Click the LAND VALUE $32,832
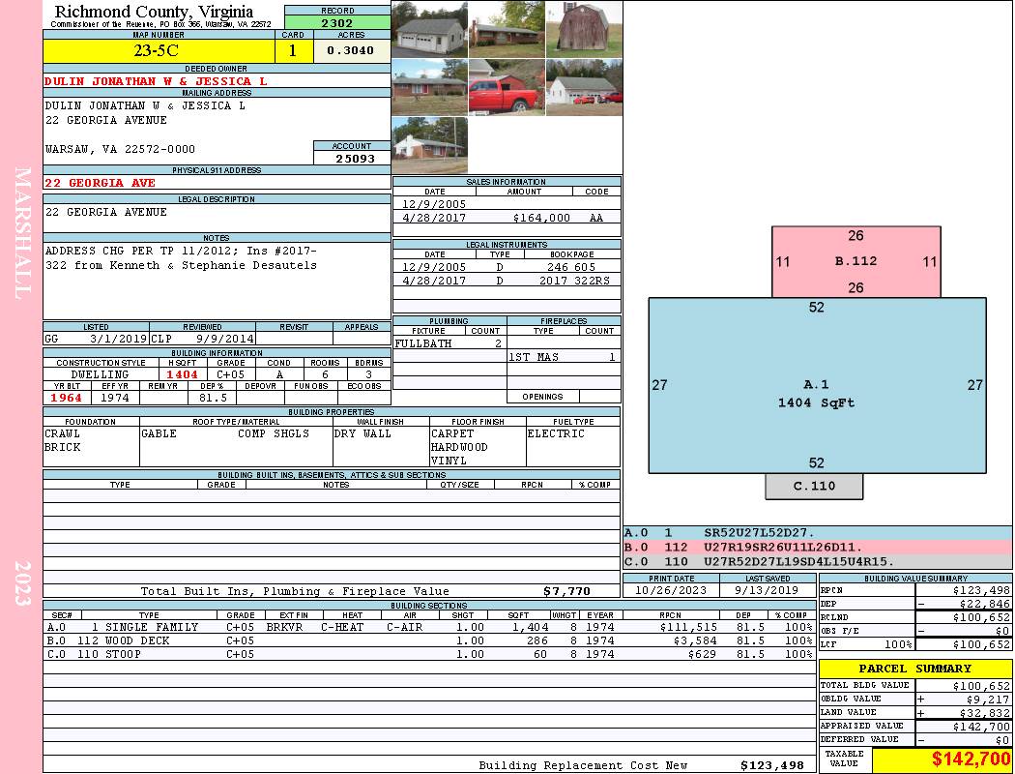1015x774 pixels. point(985,713)
